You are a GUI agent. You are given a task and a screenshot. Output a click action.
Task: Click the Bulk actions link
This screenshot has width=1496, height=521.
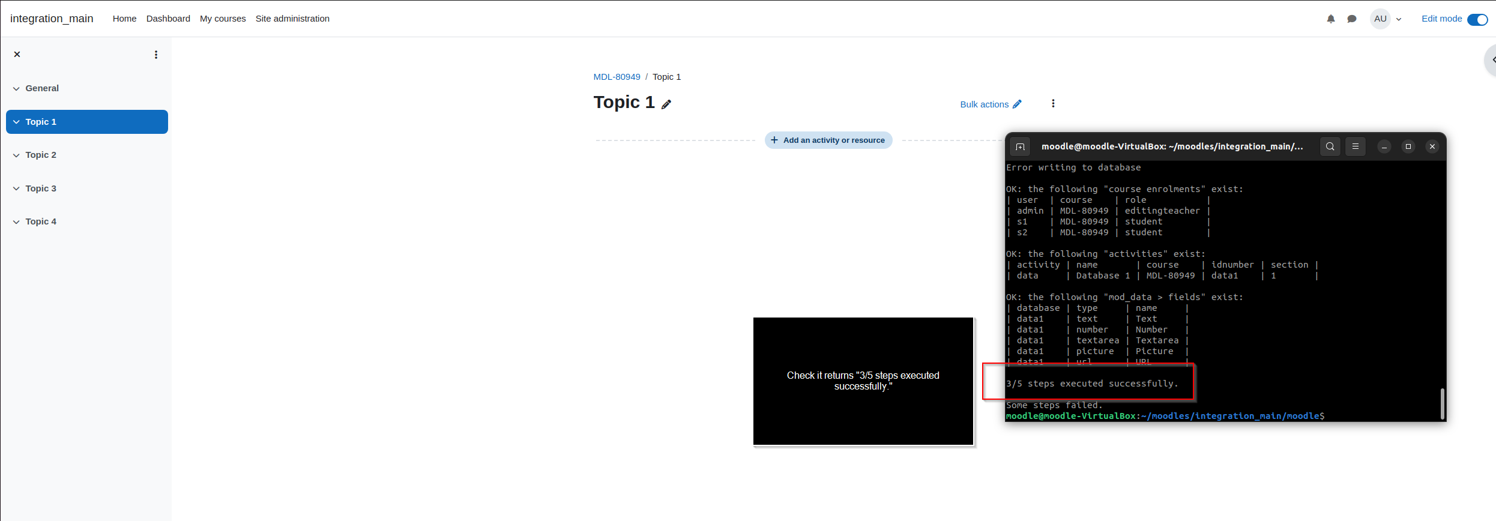coord(991,104)
